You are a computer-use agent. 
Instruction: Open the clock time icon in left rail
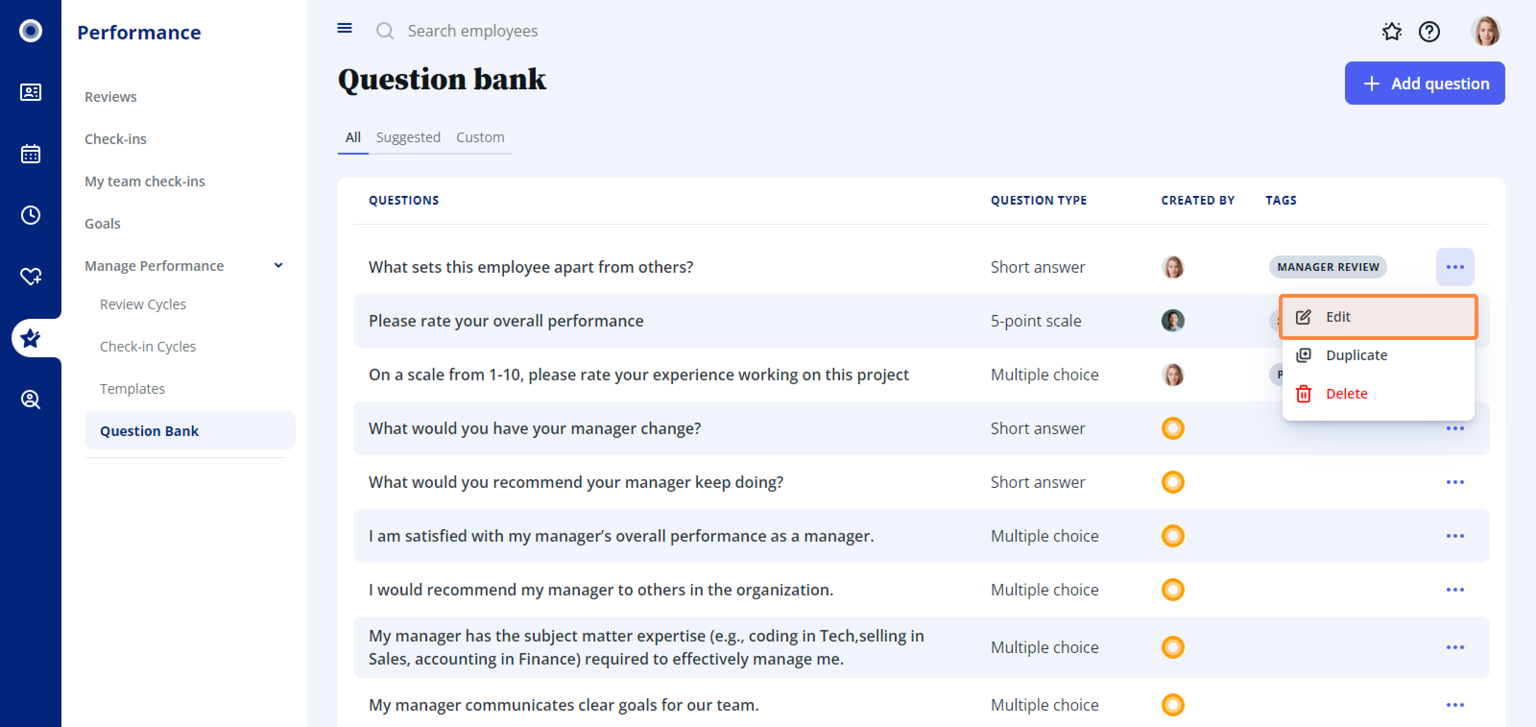(30, 215)
